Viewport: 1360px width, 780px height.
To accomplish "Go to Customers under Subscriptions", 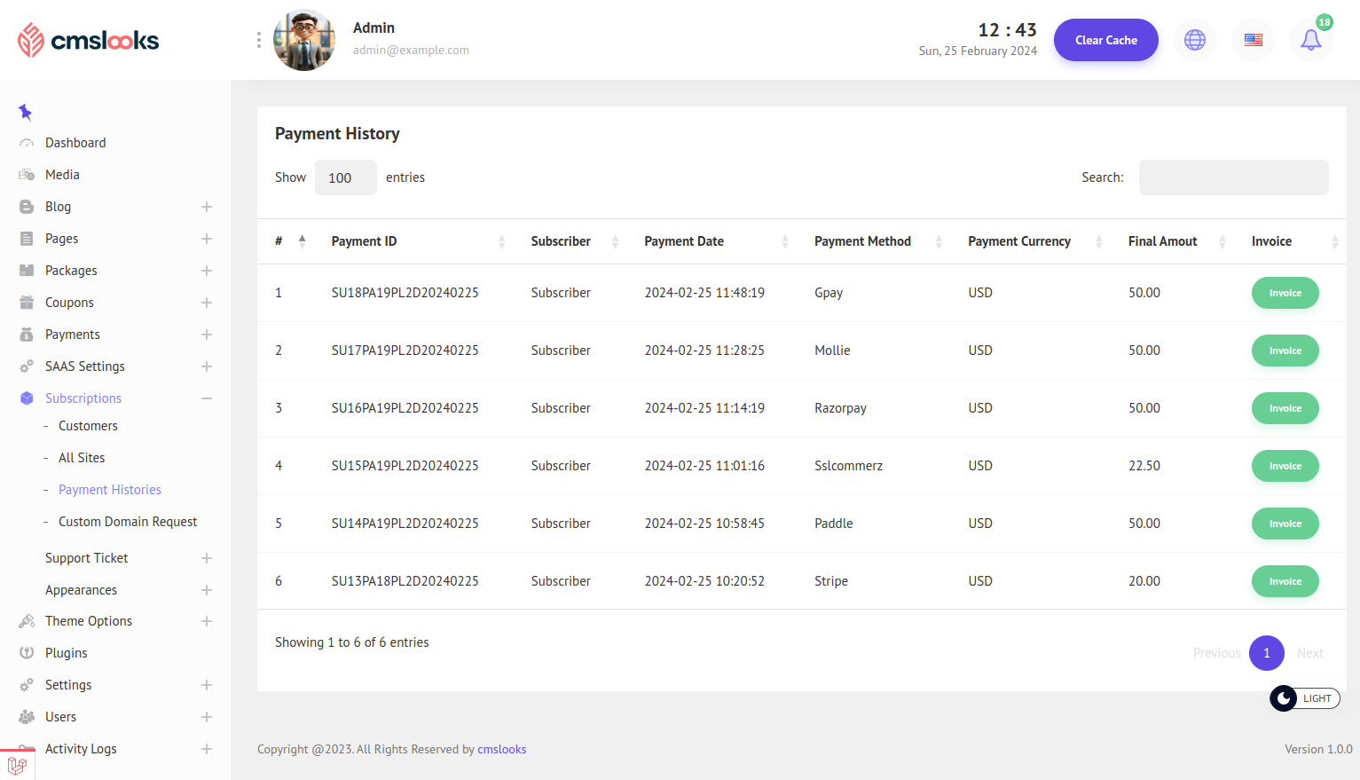I will 88,426.
